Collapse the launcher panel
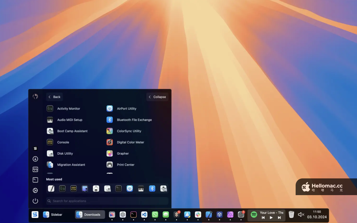Image resolution: width=357 pixels, height=223 pixels. (157, 97)
